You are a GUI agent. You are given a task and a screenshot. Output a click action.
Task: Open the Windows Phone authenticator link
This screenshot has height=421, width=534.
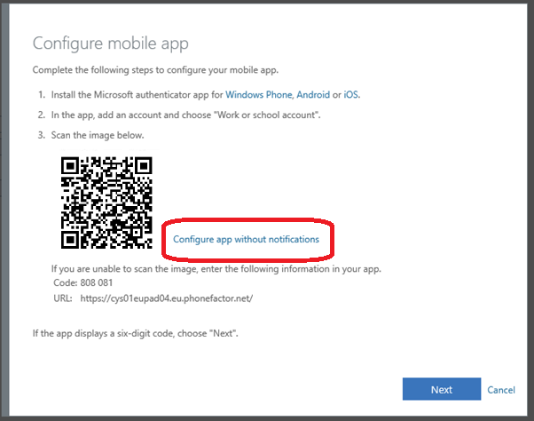tap(259, 94)
